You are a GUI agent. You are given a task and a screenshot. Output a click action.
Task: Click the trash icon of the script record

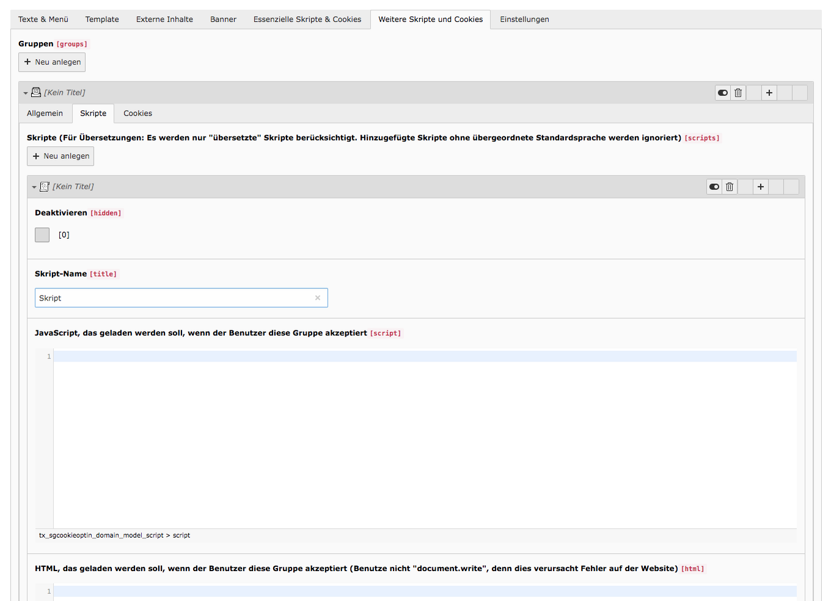click(x=730, y=186)
